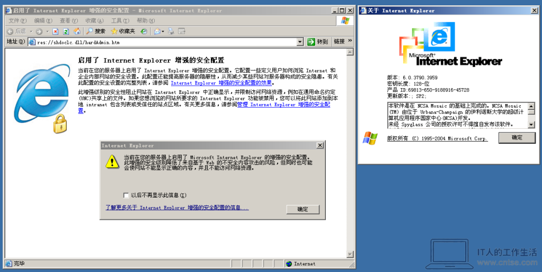Expand the Links (链接) chevron
The width and height of the screenshot is (542, 272).
(350, 41)
